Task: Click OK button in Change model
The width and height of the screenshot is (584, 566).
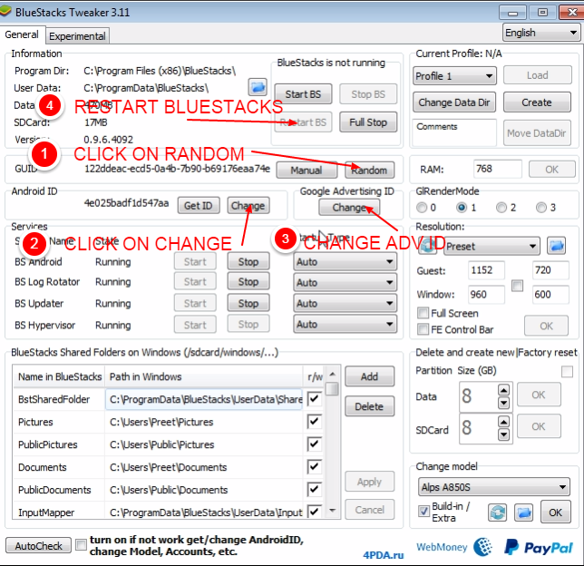Action: click(x=555, y=512)
